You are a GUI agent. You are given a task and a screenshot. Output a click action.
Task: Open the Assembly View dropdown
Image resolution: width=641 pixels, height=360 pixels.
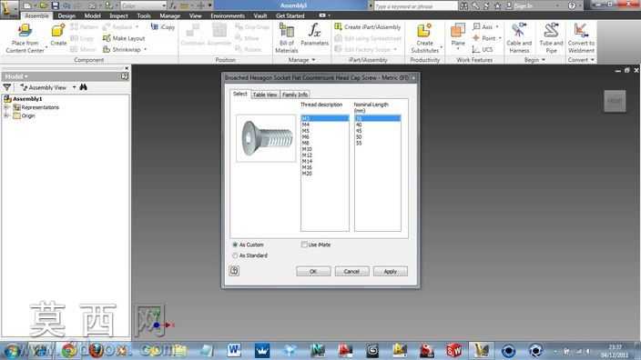click(74, 87)
